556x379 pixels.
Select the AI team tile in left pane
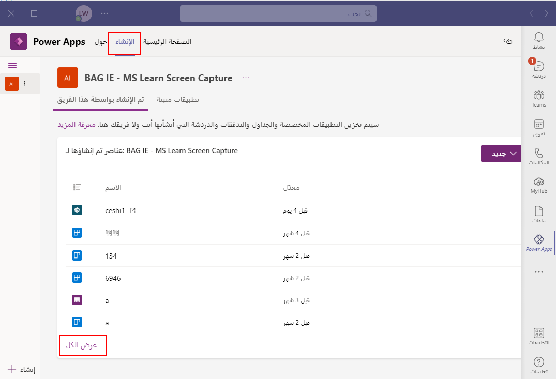tap(12, 84)
